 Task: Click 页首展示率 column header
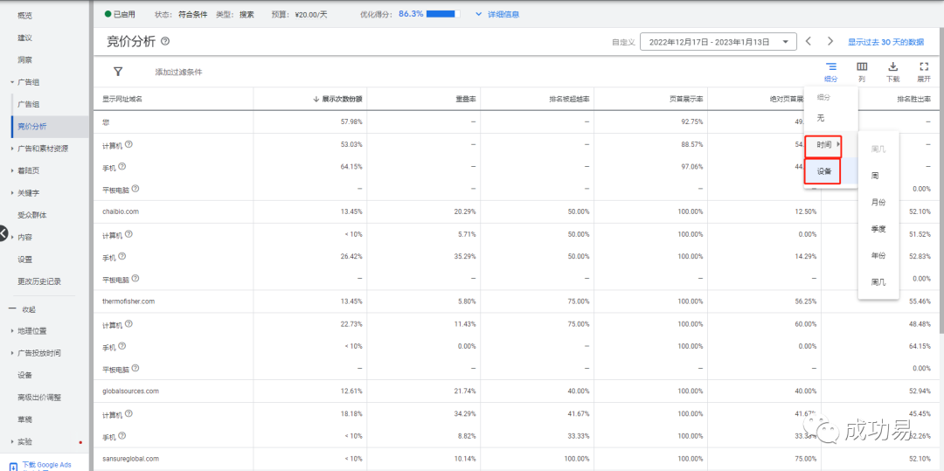tap(686, 99)
